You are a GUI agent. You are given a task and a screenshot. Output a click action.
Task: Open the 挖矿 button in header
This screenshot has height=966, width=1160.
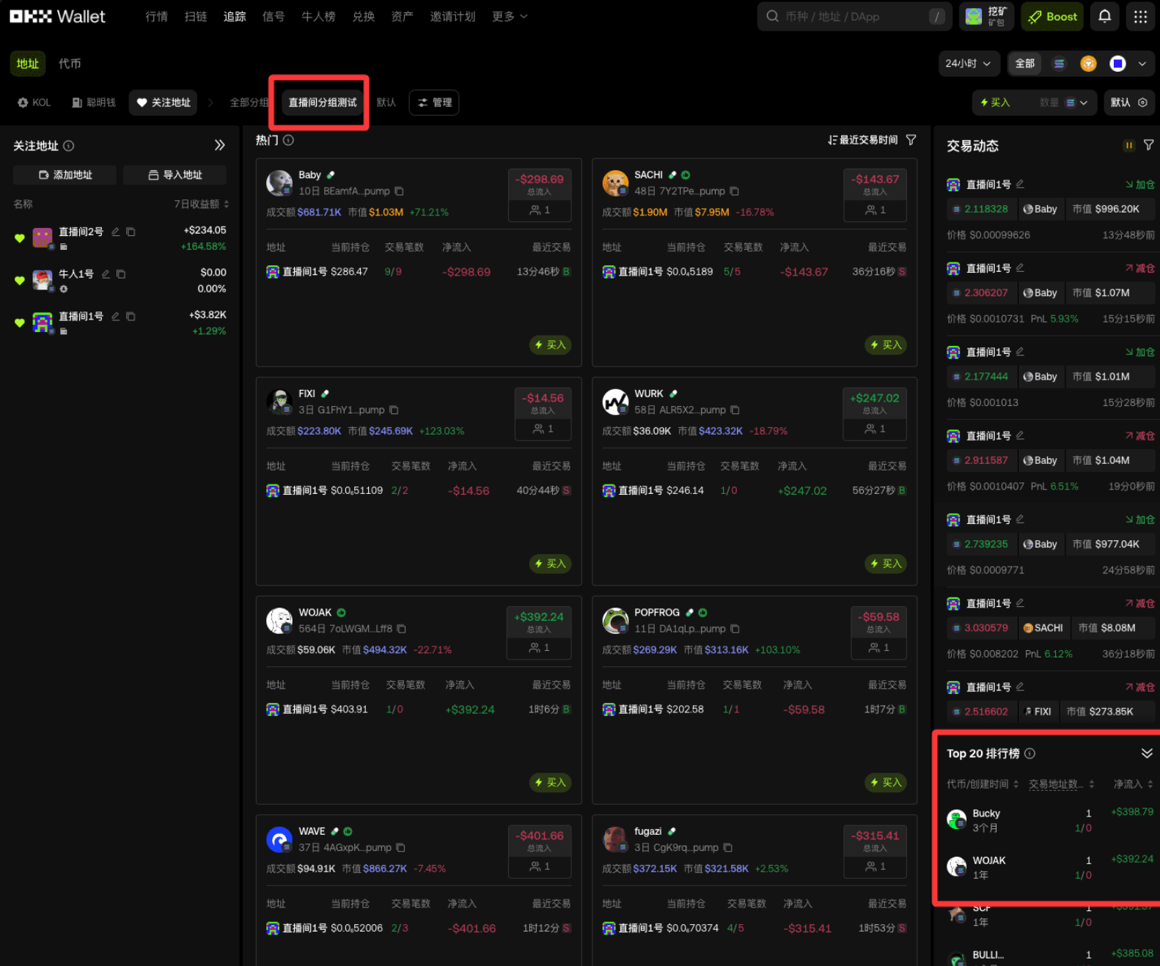(986, 16)
